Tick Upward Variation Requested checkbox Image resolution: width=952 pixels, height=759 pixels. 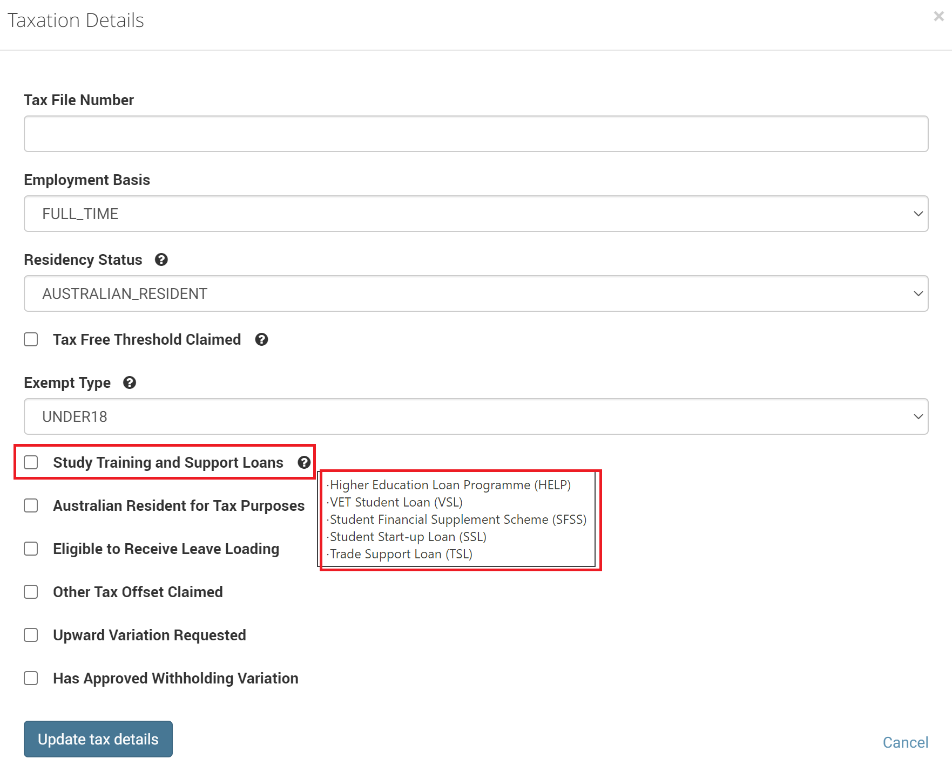(x=31, y=635)
